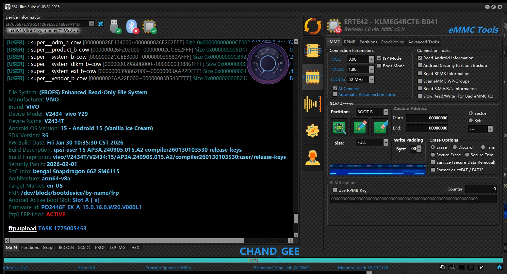This screenshot has width=507, height=274.
Task: Open the gear settings sidebar icon
Action: click(x=313, y=131)
